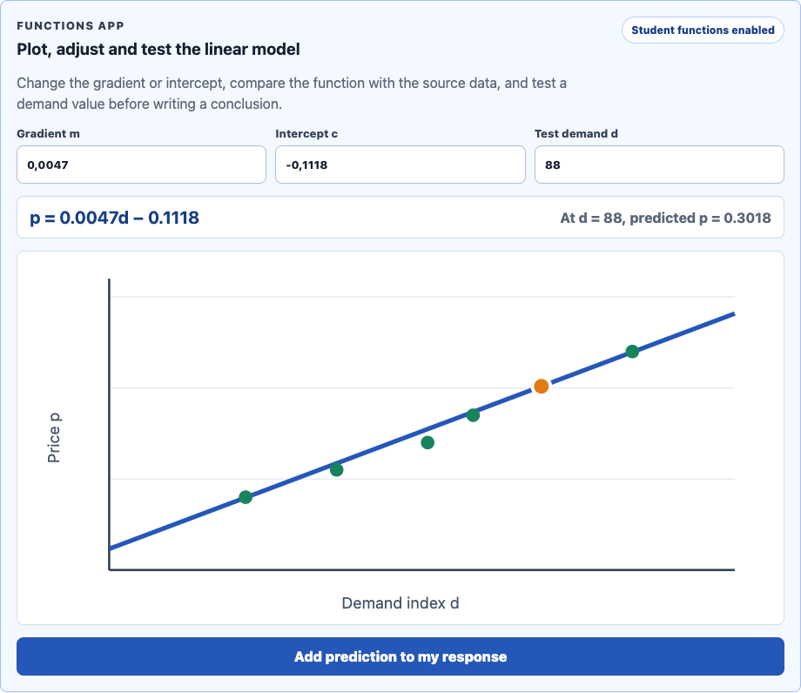Click the Test demand d label
801x693 pixels.
pyautogui.click(x=576, y=134)
